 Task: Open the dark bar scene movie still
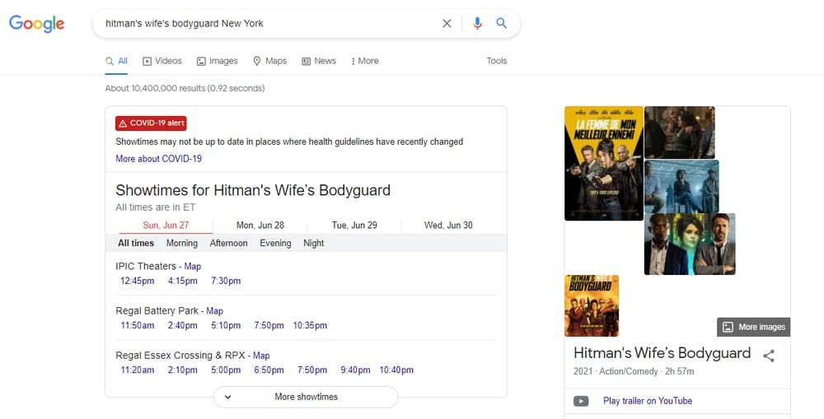click(x=680, y=133)
